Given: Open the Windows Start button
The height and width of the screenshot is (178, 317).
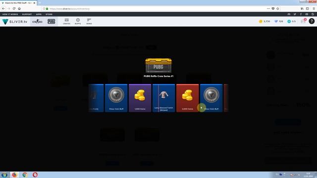Looking at the screenshot, I should point(4,175).
